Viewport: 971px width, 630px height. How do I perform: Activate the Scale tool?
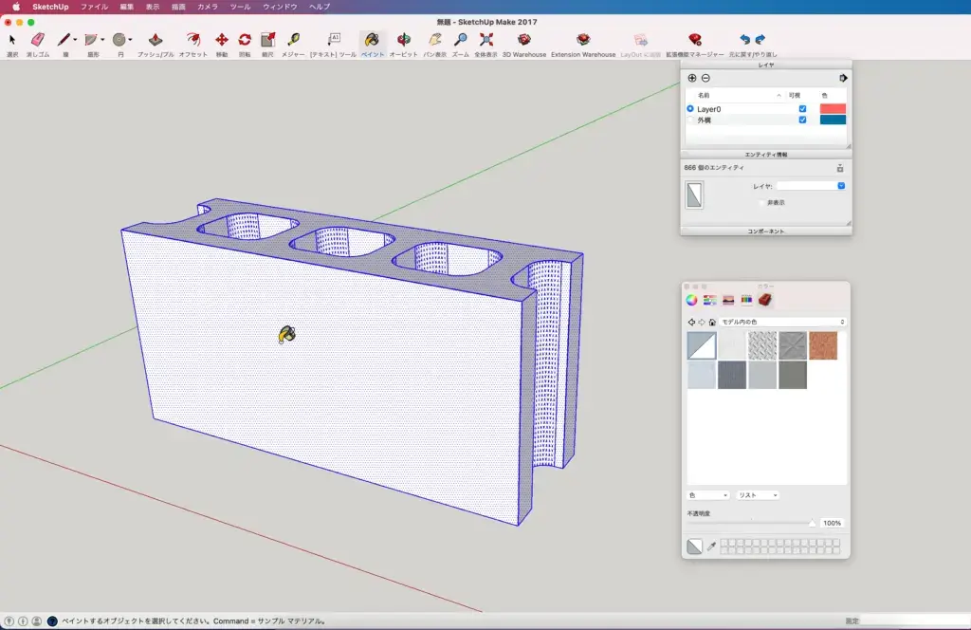point(267,40)
